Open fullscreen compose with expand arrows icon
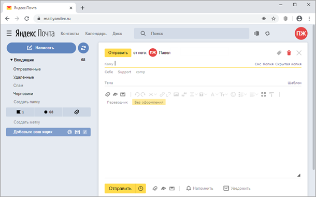 (263, 94)
